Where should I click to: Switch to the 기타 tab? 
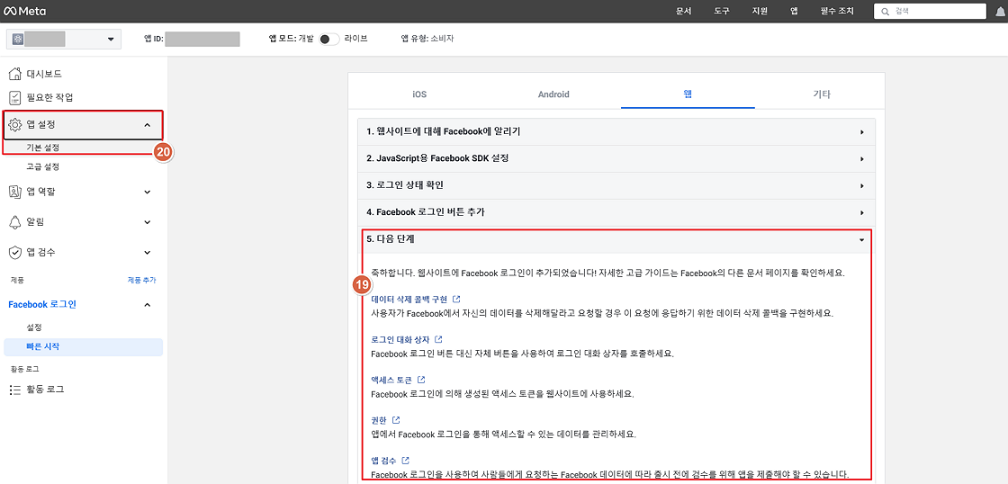822,94
